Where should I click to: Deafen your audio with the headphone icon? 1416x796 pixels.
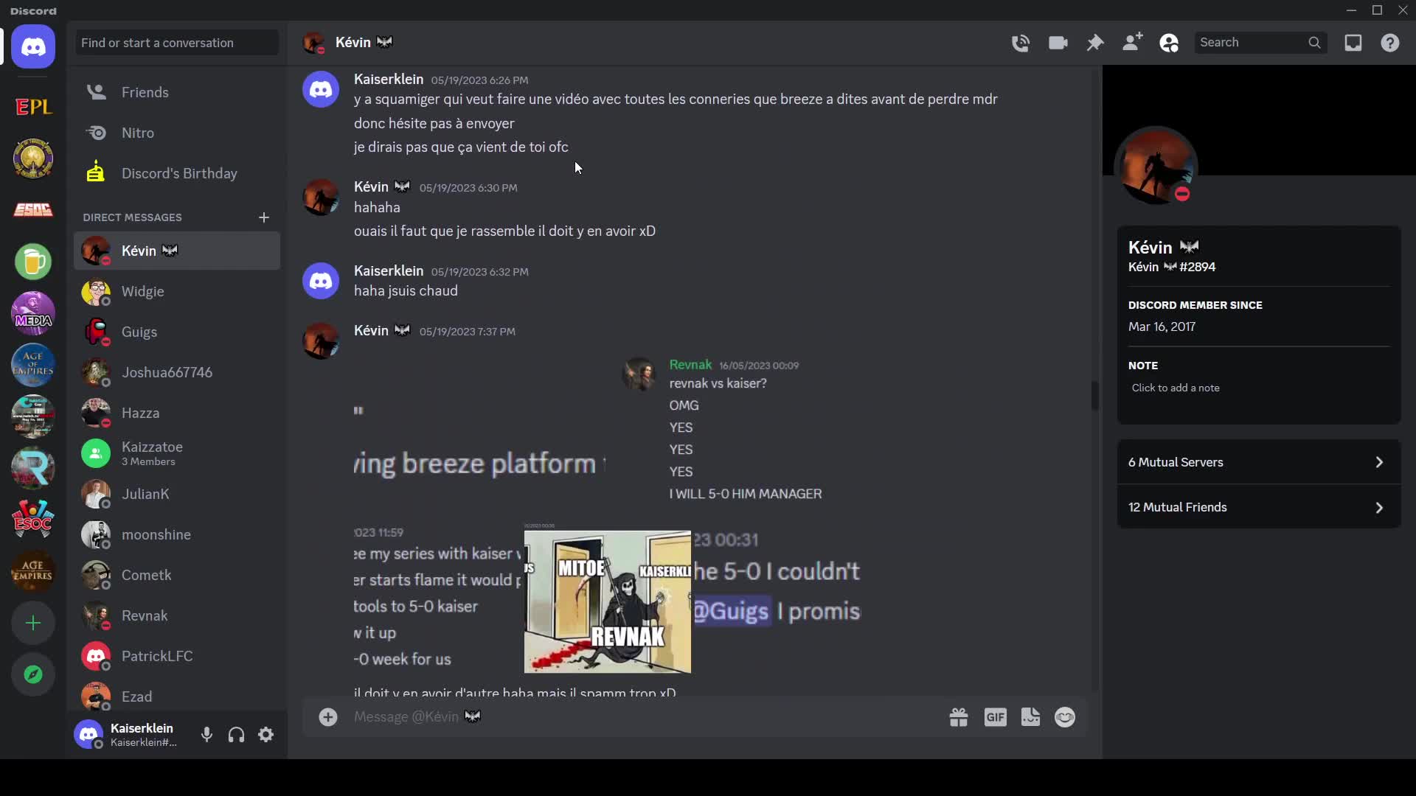[x=236, y=734]
